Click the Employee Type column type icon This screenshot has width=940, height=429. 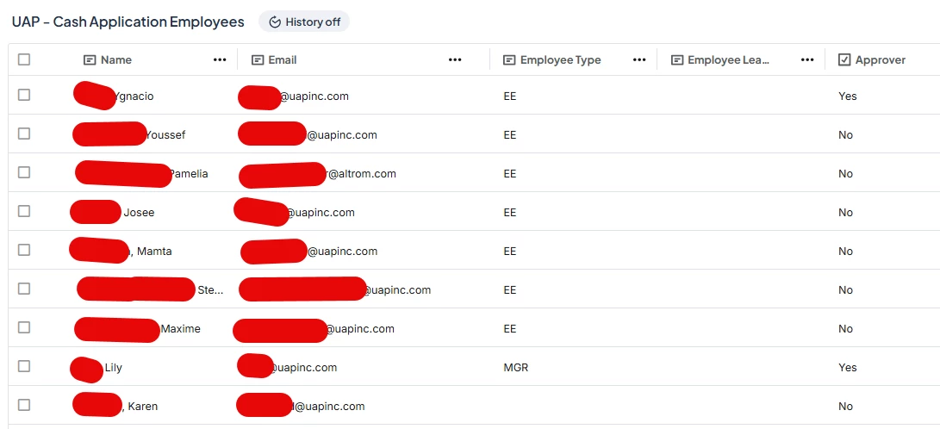(509, 60)
